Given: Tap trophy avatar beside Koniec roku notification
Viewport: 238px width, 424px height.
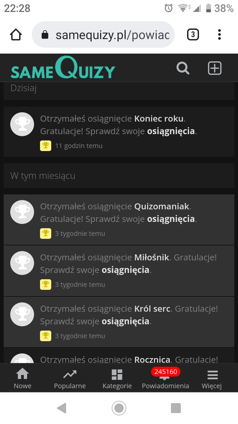Looking at the screenshot, I should coord(22,124).
